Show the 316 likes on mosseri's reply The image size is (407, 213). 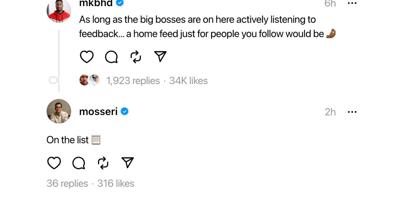click(x=116, y=183)
